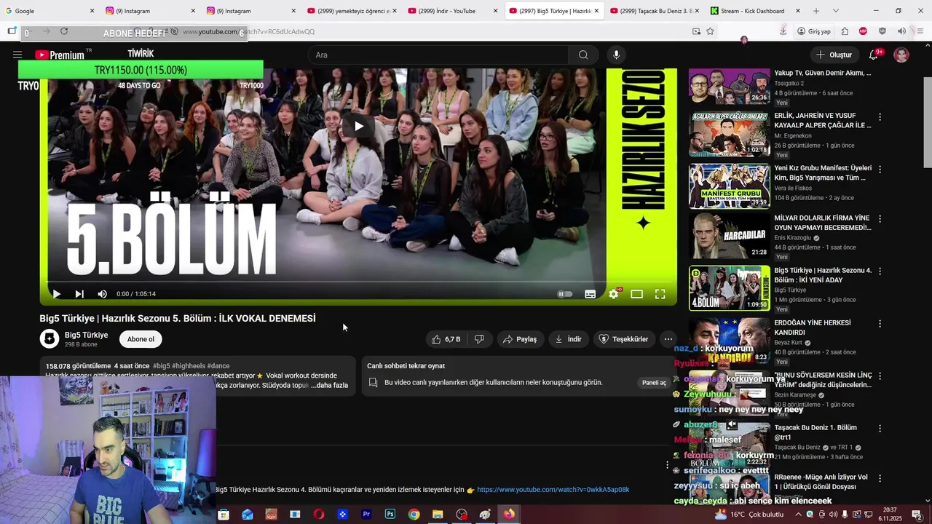Open the player settings gear
The width and height of the screenshot is (932, 524).
(614, 294)
